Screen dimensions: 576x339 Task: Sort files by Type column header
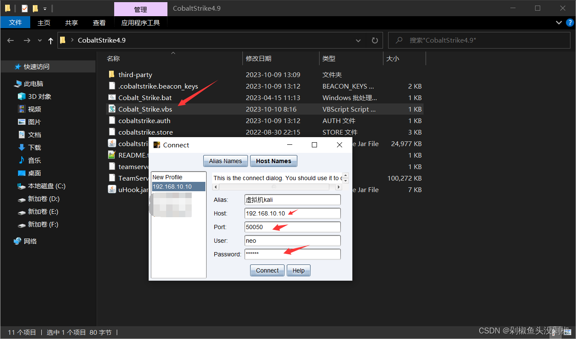[x=351, y=59]
